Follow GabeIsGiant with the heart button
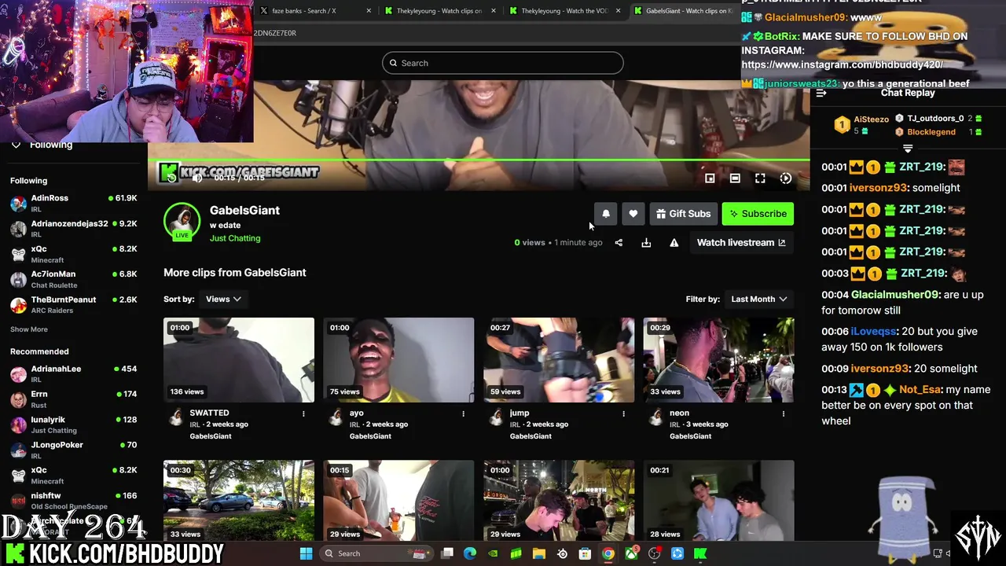The width and height of the screenshot is (1006, 566). pos(633,214)
